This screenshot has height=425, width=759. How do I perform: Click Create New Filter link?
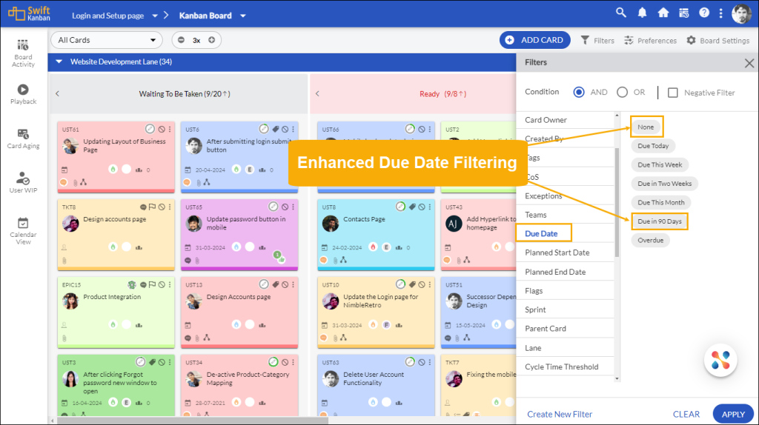tap(560, 414)
